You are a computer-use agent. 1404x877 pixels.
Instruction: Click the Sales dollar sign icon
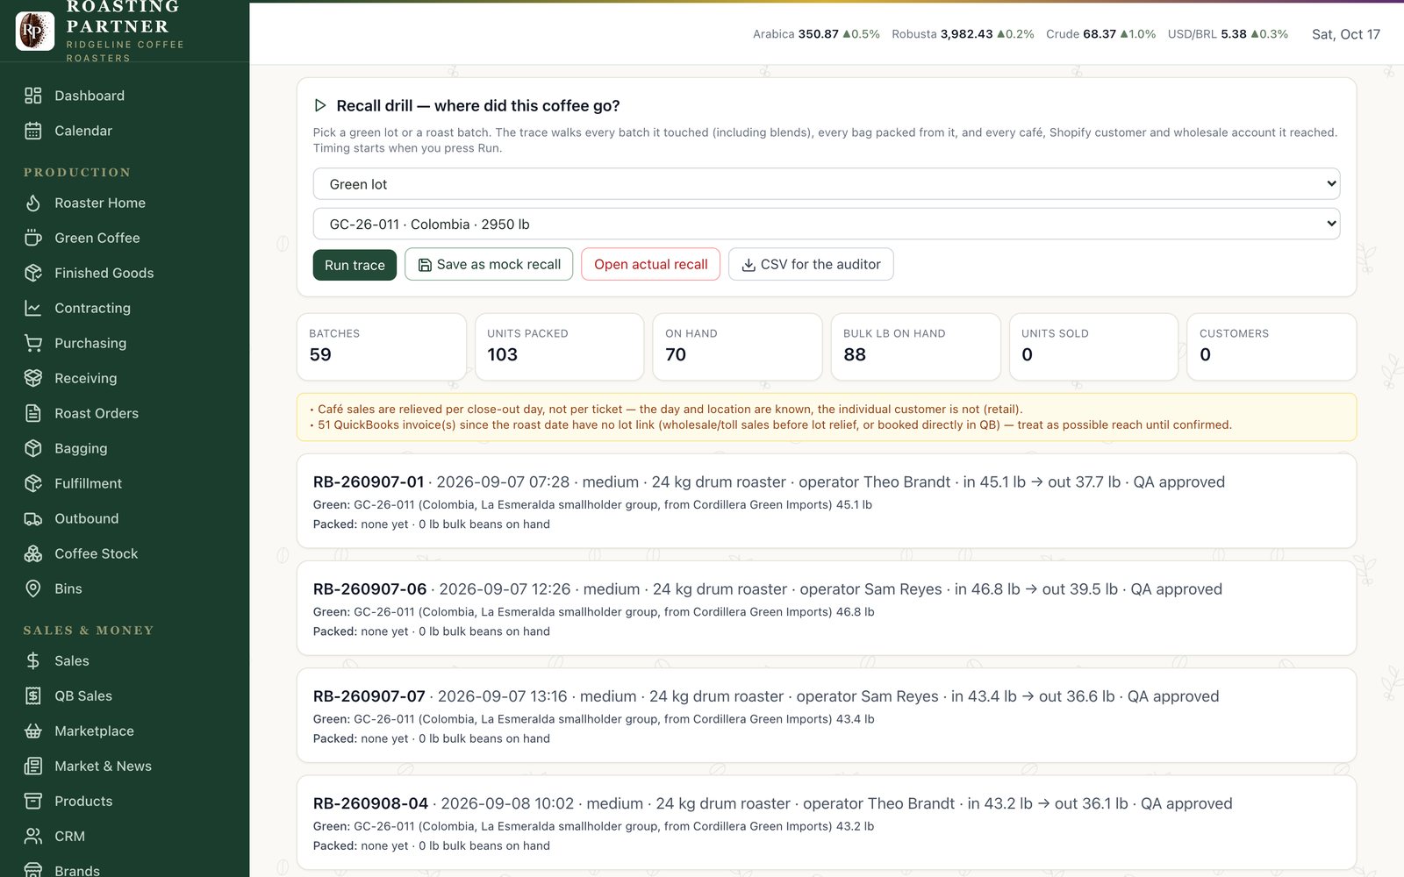33,660
